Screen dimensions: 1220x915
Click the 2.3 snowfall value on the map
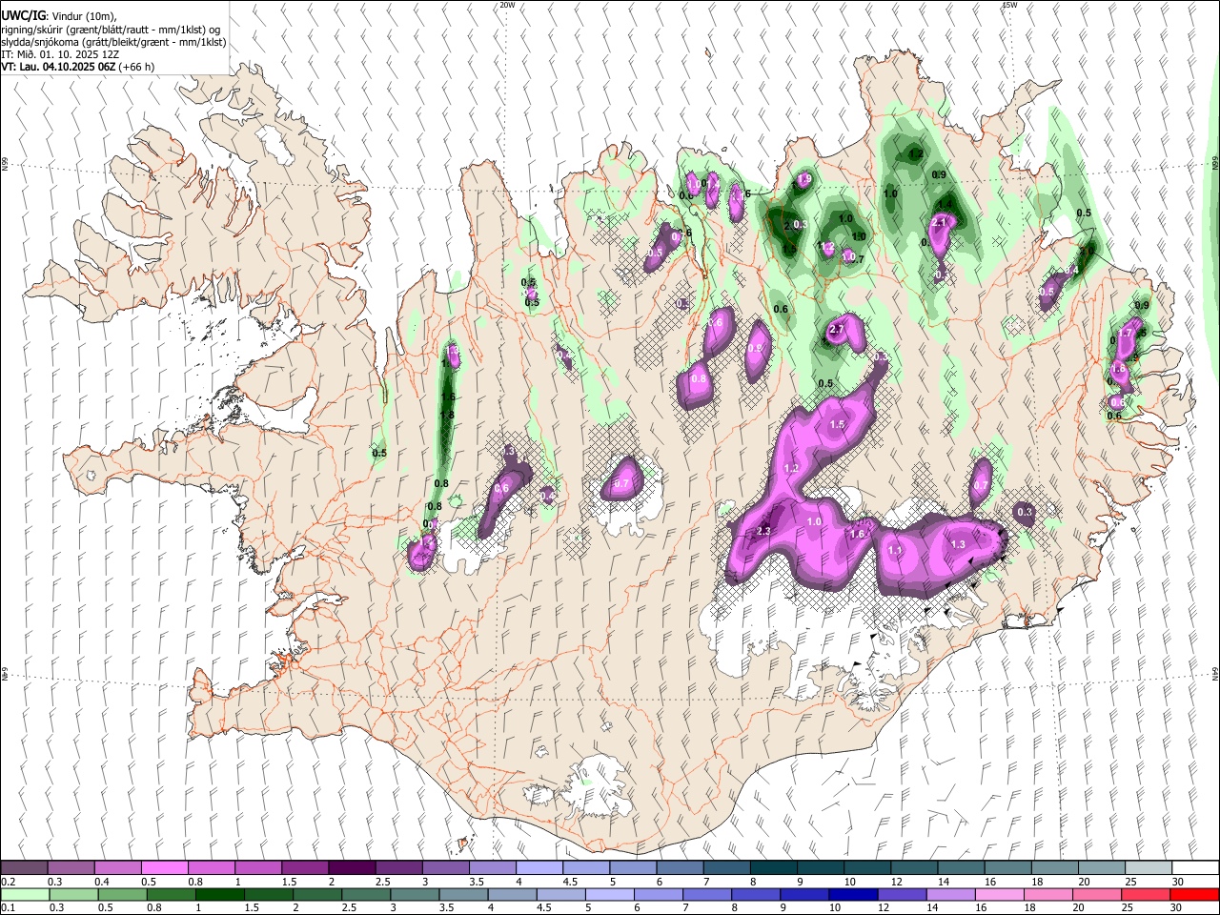click(763, 531)
